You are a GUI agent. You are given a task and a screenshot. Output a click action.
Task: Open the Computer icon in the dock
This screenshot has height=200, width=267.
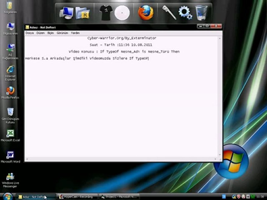point(66,13)
